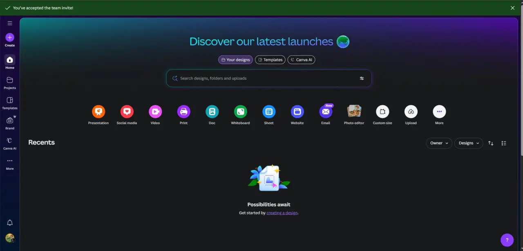
Task: Expand the Designs type dropdown
Action: tap(469, 143)
